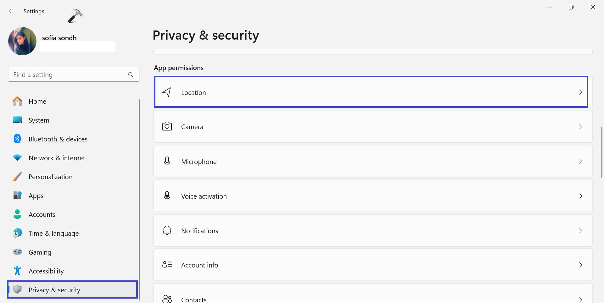The width and height of the screenshot is (604, 303).
Task: Expand the Notifications settings chevron
Action: pos(580,230)
